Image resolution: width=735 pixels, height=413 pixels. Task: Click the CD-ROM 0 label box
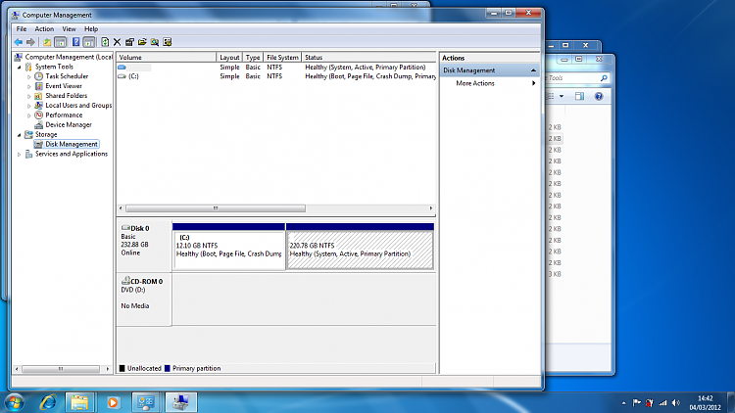coord(144,299)
